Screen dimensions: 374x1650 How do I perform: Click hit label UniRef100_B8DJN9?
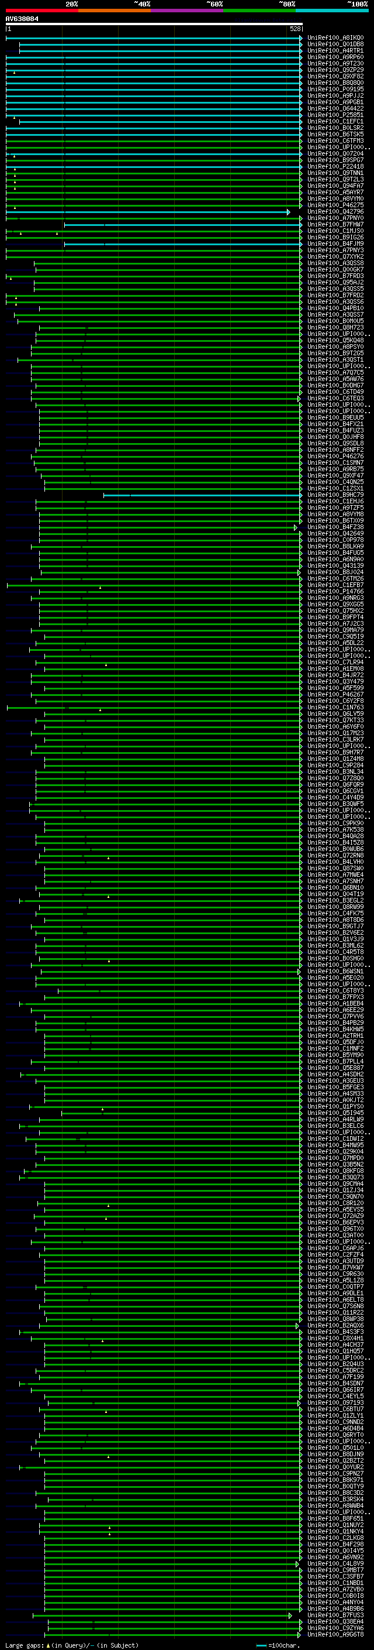335,1454
